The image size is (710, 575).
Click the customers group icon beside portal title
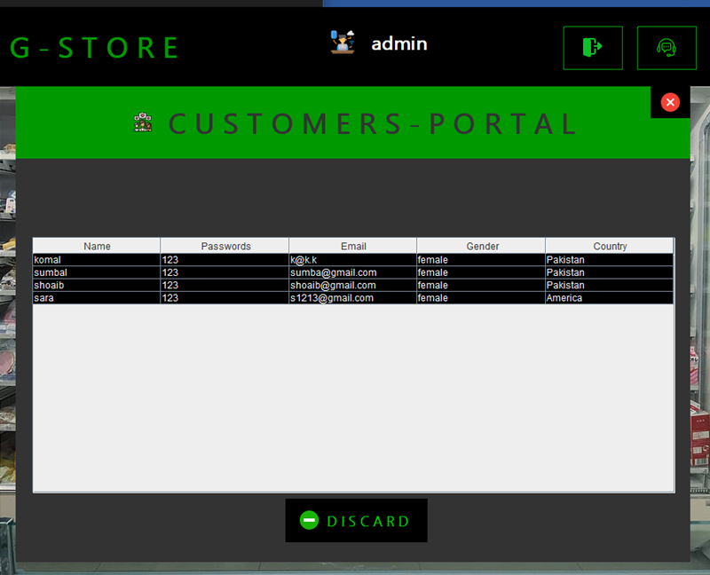143,122
